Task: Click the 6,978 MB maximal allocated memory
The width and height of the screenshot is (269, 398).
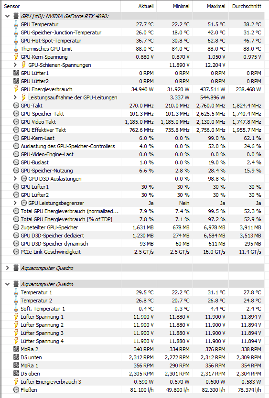Action: [x=215, y=227]
